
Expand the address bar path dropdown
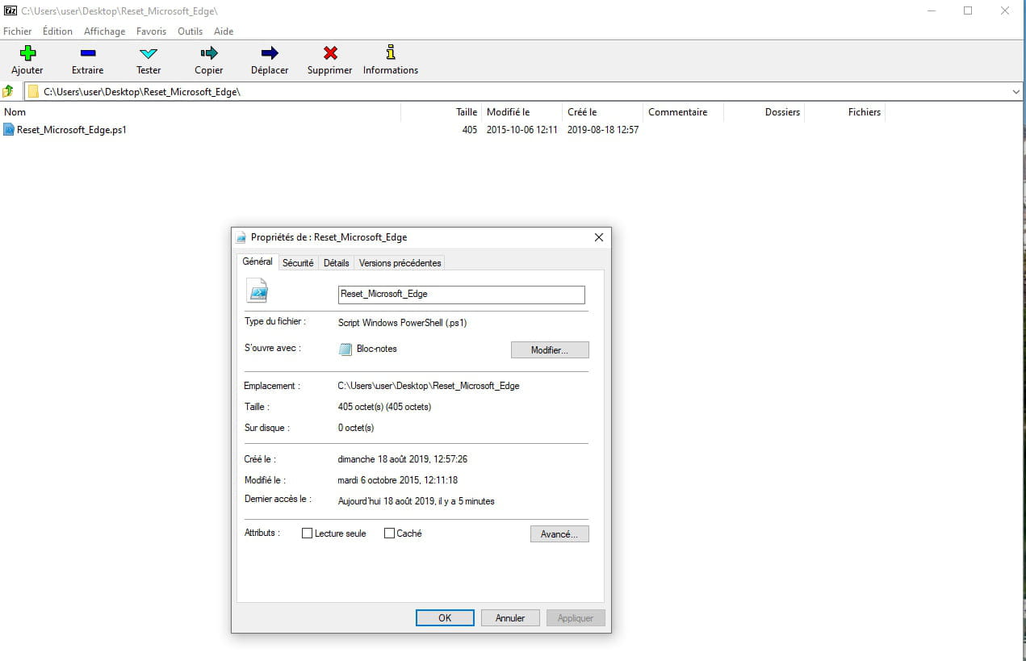click(x=1016, y=92)
